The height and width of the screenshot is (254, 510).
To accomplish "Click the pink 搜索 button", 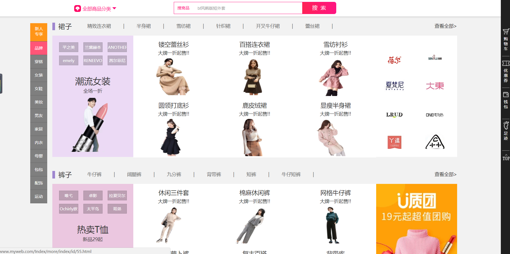I will pos(319,8).
